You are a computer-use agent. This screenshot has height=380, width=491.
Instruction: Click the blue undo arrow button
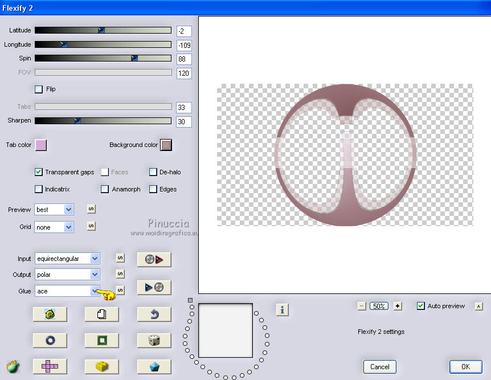click(x=154, y=314)
